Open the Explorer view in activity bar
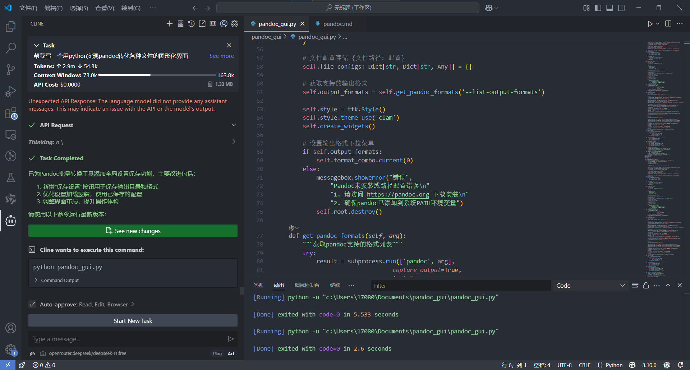Screen dimensions: 690x370 (11, 27)
